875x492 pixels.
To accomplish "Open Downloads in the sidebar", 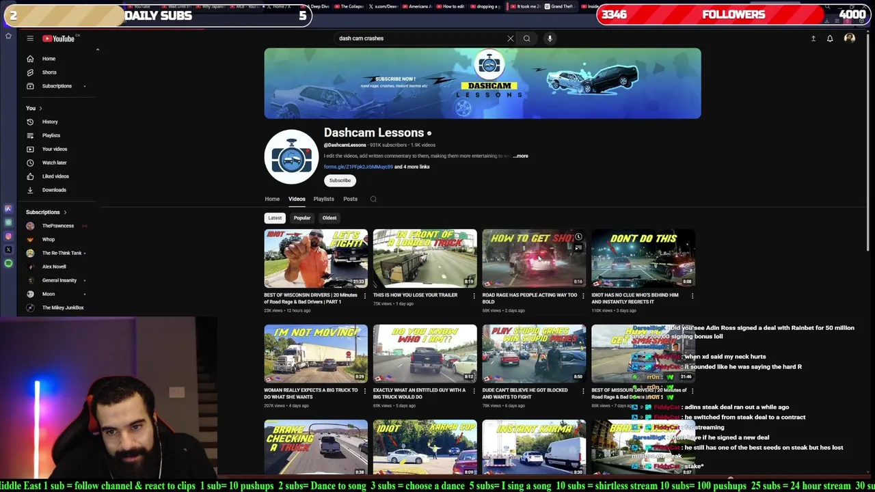I will 54,190.
